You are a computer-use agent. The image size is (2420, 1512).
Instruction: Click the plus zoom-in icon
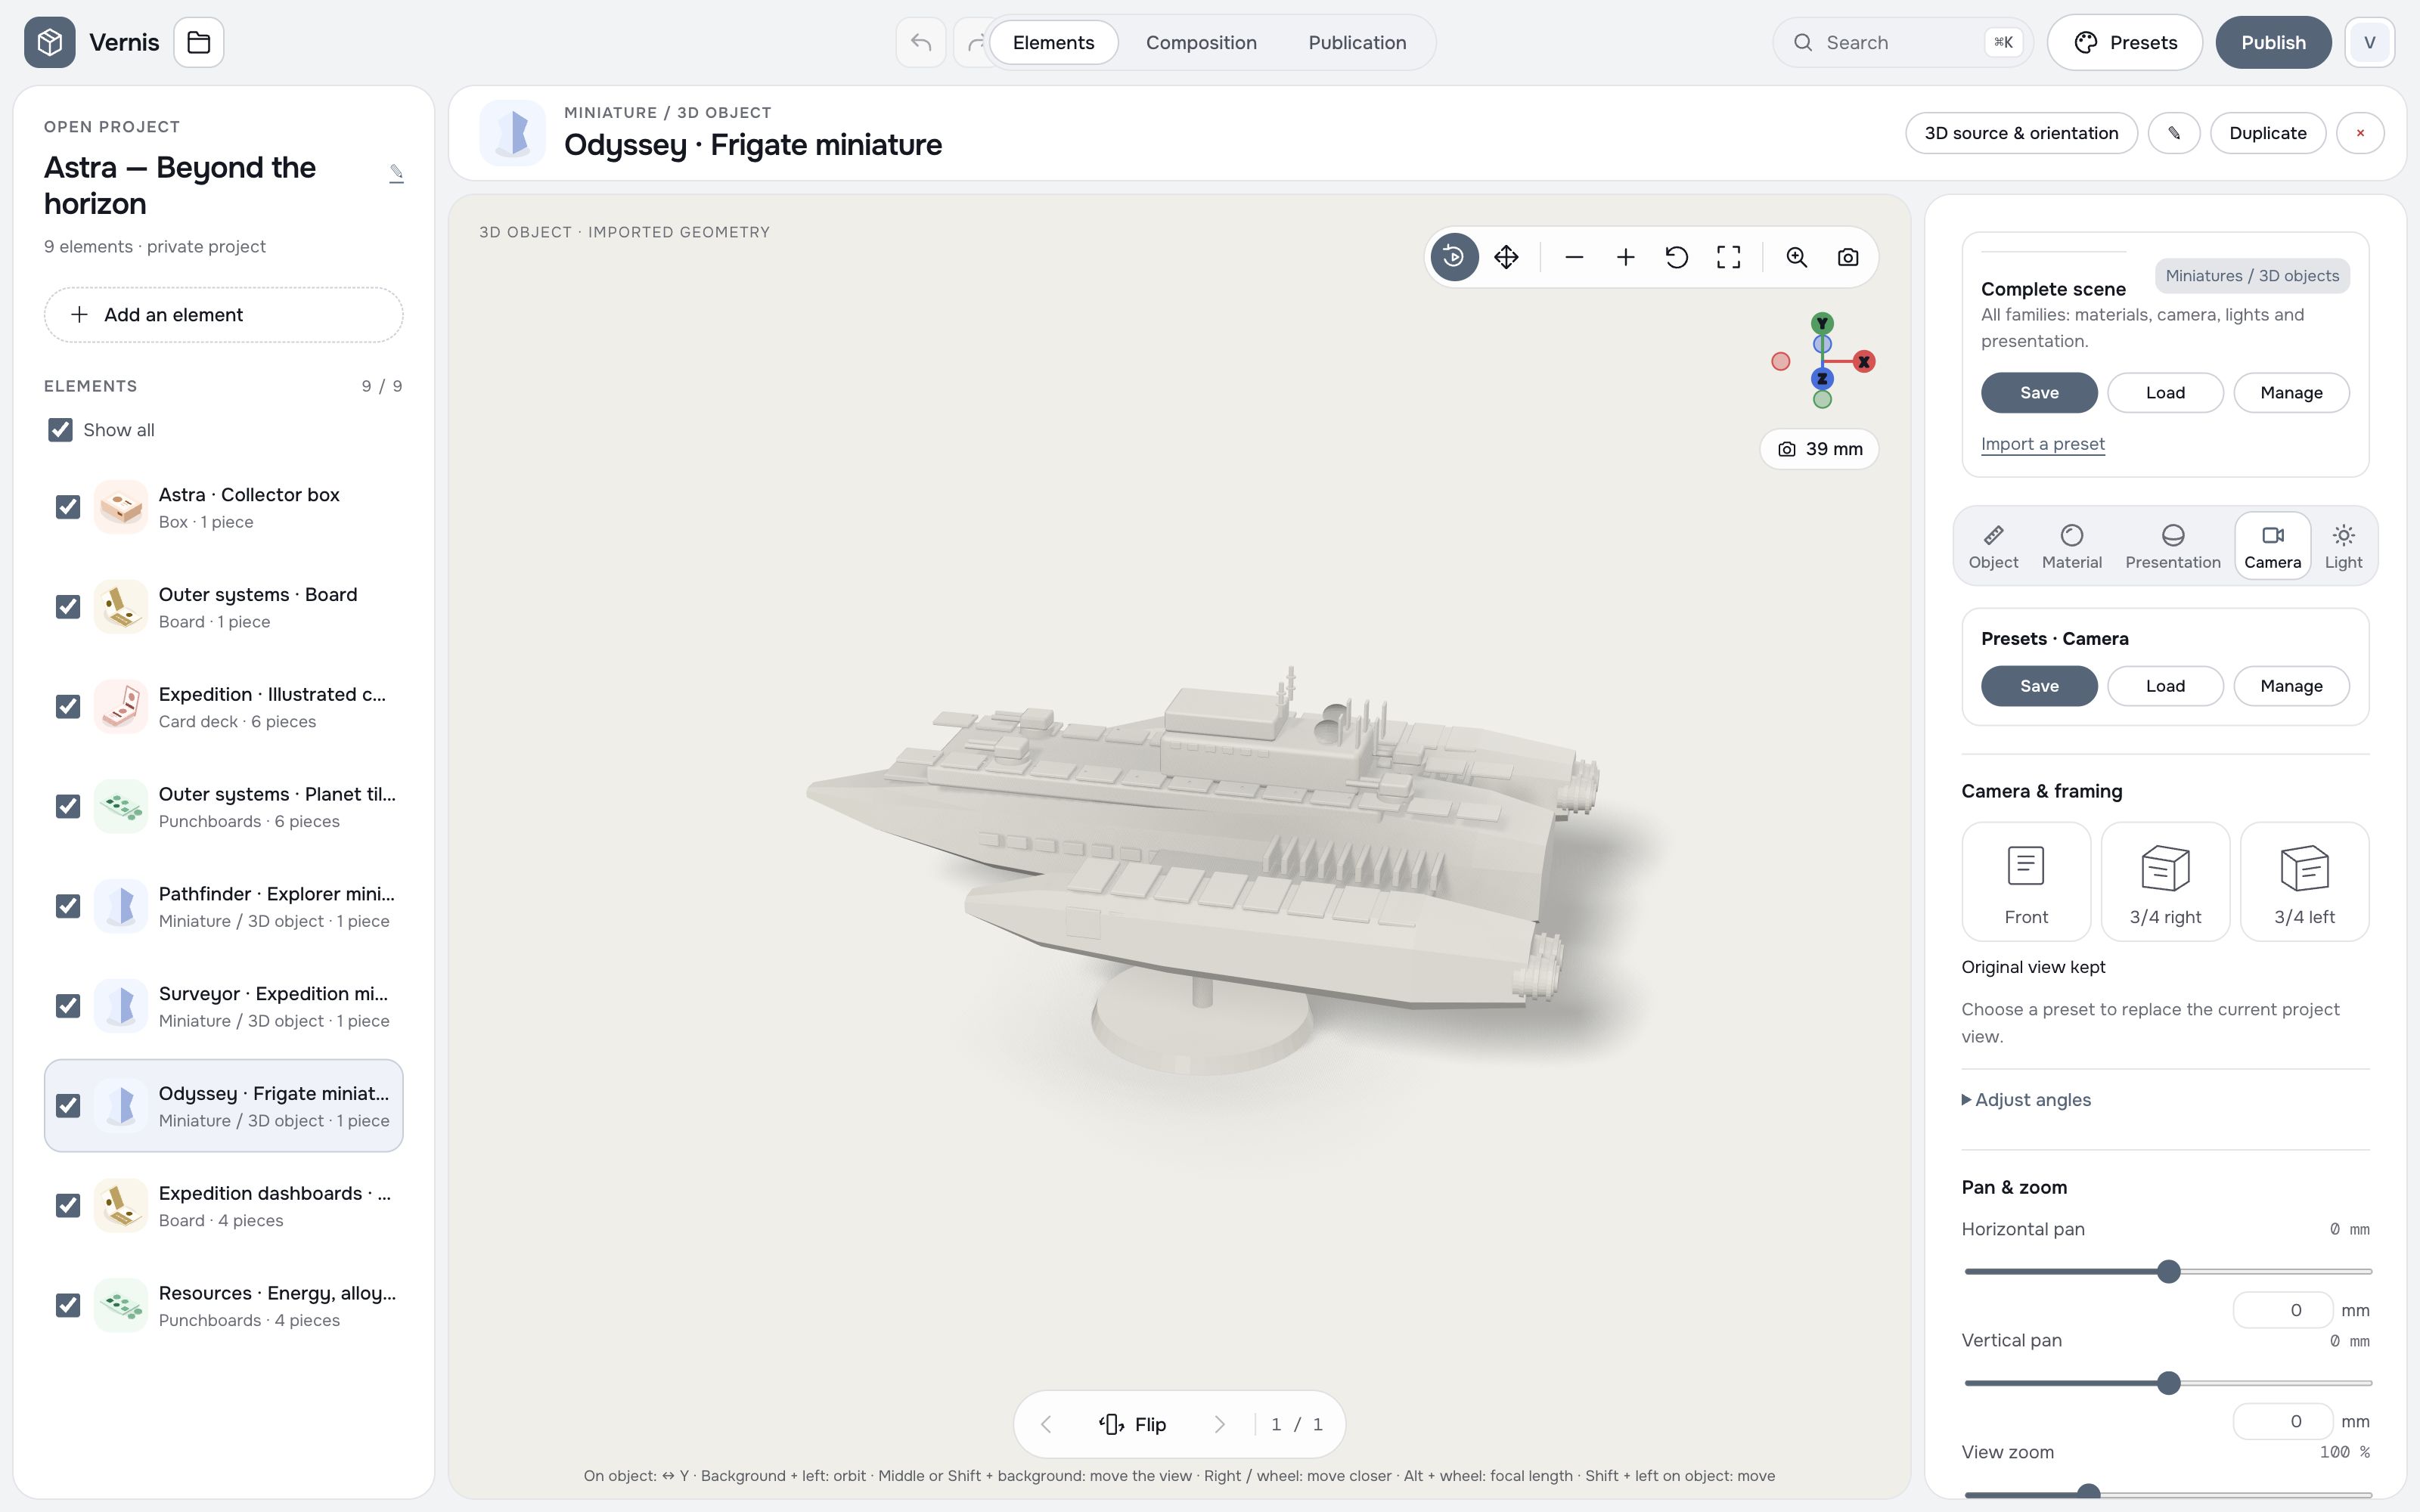click(1626, 257)
